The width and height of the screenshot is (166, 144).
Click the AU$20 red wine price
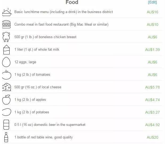click(x=152, y=137)
